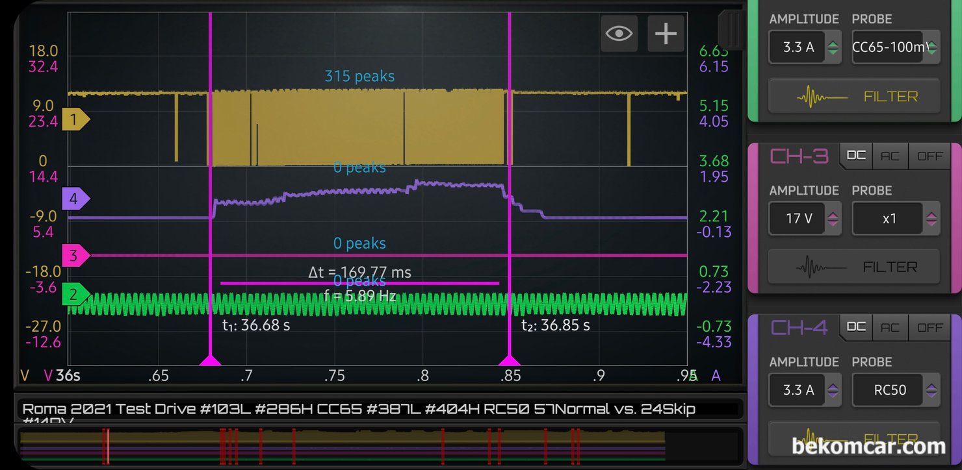Click the t1: 36.68 s label

(256, 325)
